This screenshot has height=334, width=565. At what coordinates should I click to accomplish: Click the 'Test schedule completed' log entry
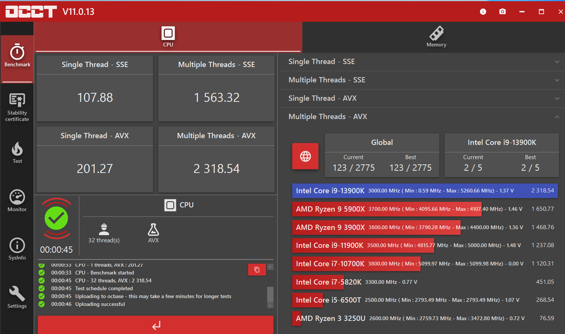[x=104, y=288]
